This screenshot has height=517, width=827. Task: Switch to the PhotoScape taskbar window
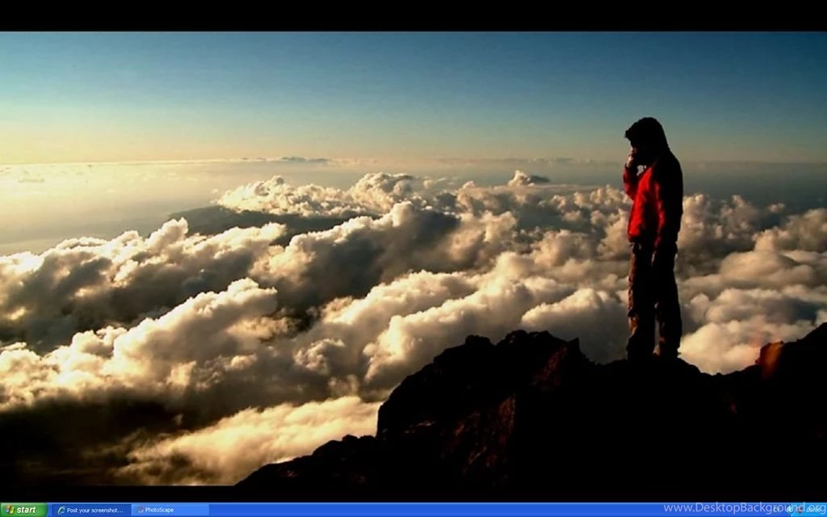click(x=170, y=510)
